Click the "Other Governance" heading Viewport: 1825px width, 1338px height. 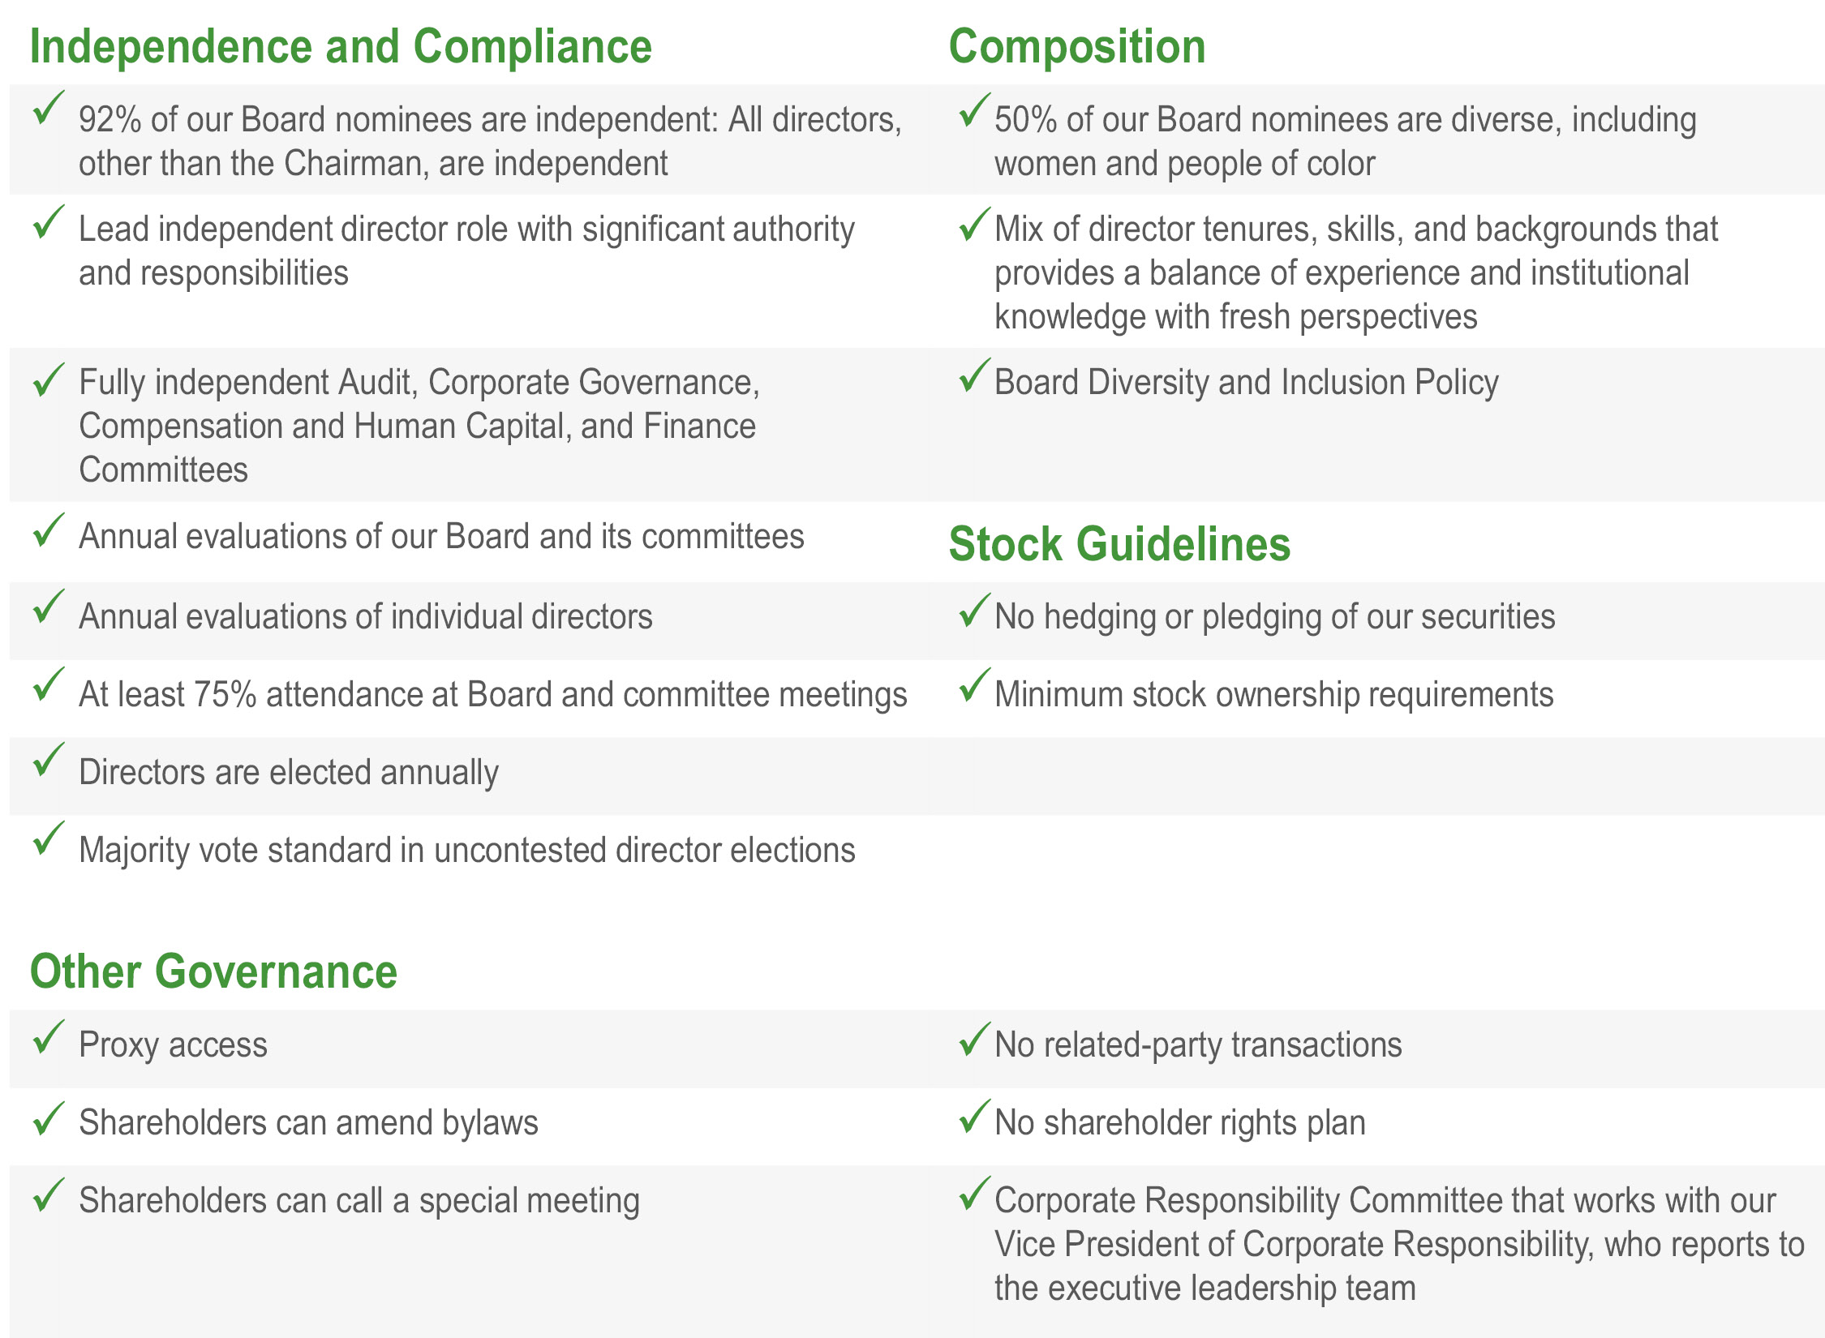[213, 971]
